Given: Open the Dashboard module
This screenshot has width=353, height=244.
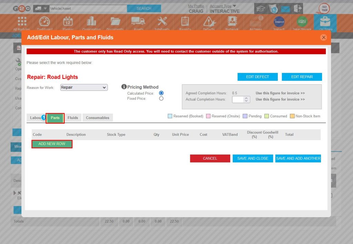Looking at the screenshot, I should [x=45, y=23].
